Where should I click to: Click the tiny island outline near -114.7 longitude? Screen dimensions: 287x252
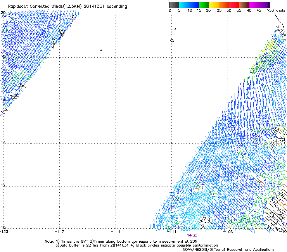101,50
